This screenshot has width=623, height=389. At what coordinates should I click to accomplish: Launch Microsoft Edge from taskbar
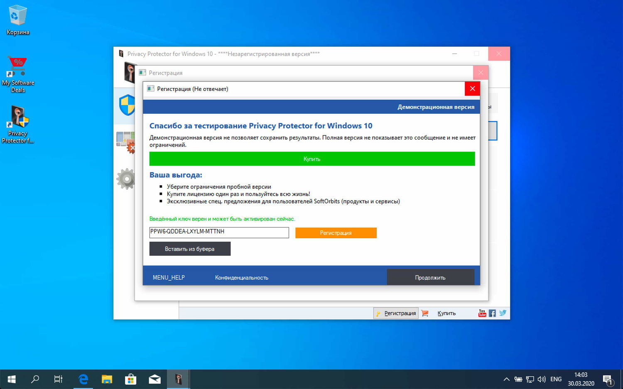(83, 379)
